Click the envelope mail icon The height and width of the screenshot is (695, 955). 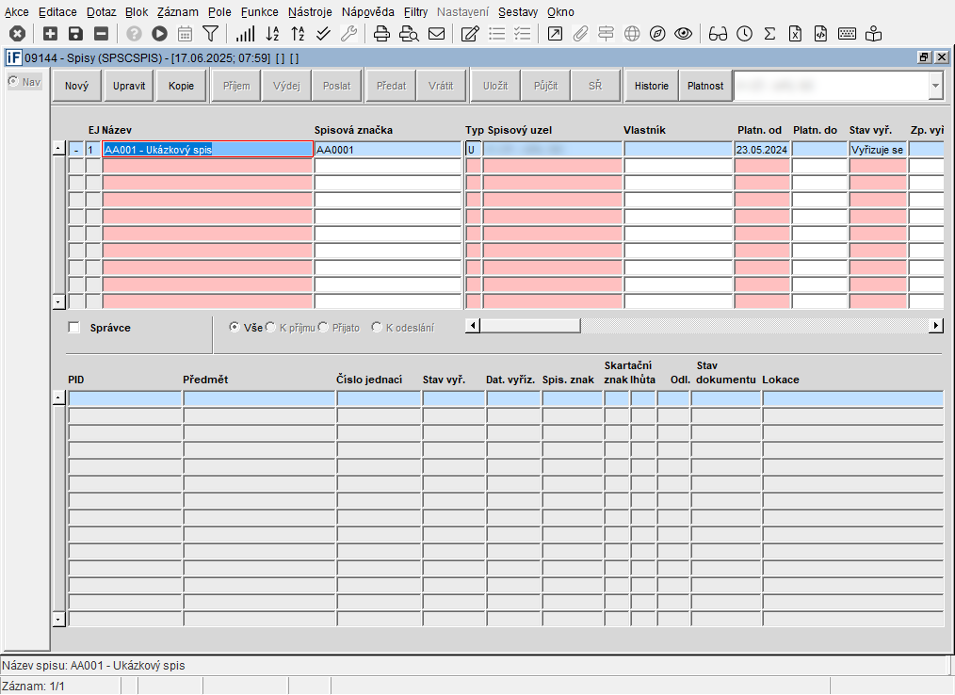[x=436, y=34]
